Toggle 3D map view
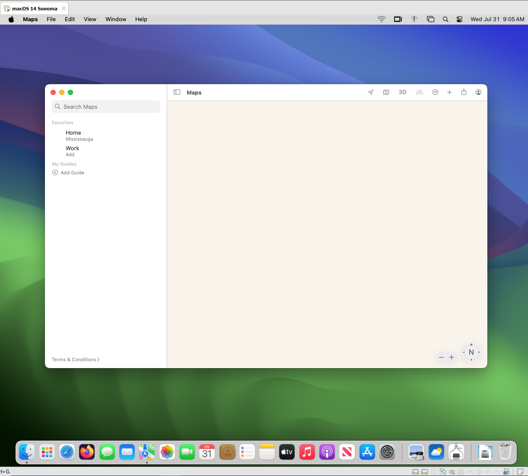The image size is (528, 476). (403, 92)
